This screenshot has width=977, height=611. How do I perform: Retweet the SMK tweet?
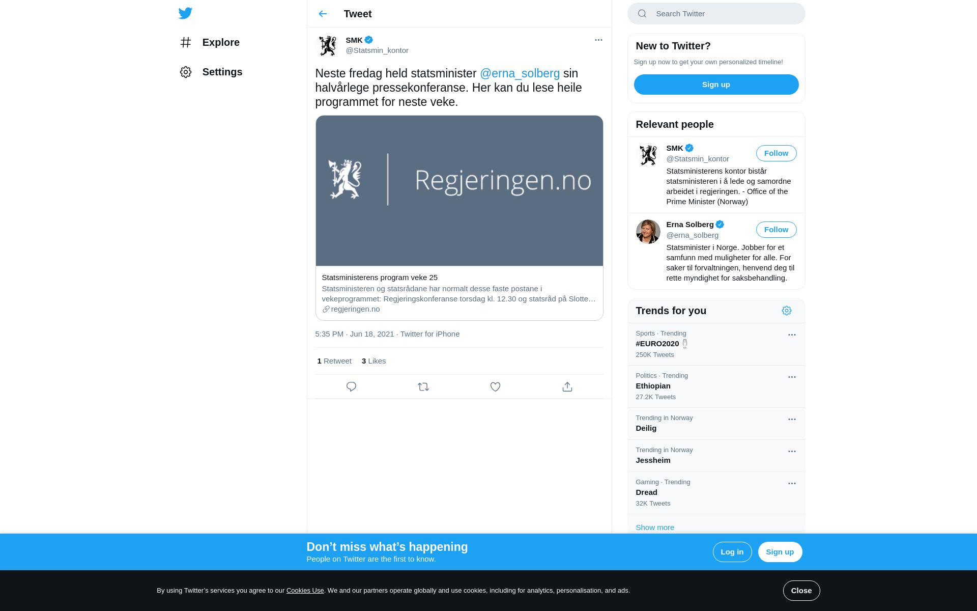[423, 387]
